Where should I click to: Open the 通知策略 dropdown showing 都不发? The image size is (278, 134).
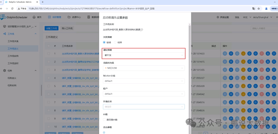pyautogui.click(x=144, y=55)
